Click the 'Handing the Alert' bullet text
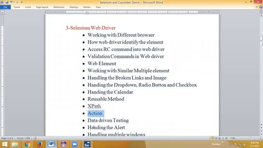 pyautogui.click(x=106, y=127)
